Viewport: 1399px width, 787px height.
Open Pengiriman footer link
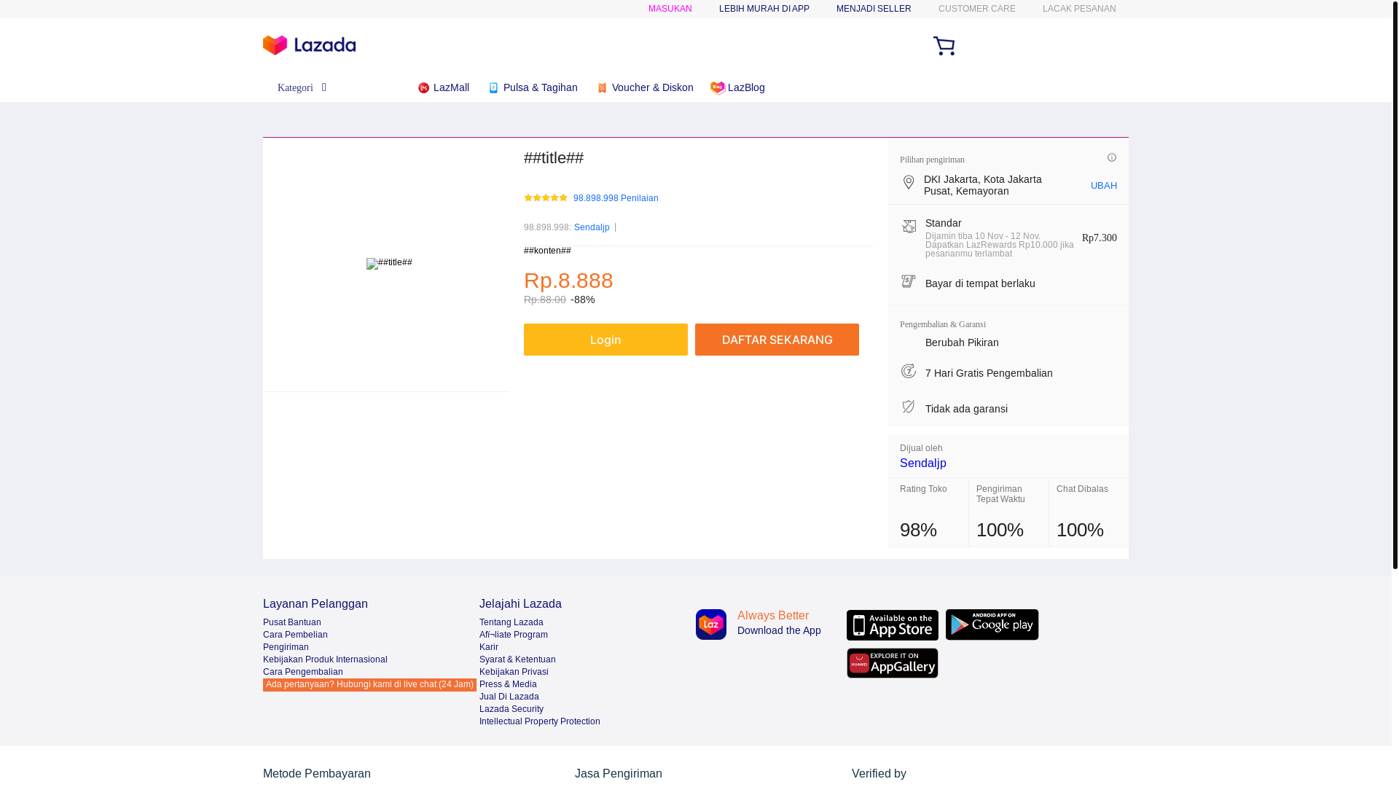tap(286, 647)
